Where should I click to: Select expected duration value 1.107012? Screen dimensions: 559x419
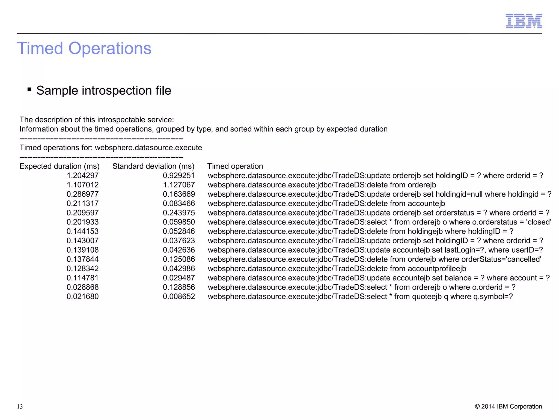pyautogui.click(x=83, y=185)
